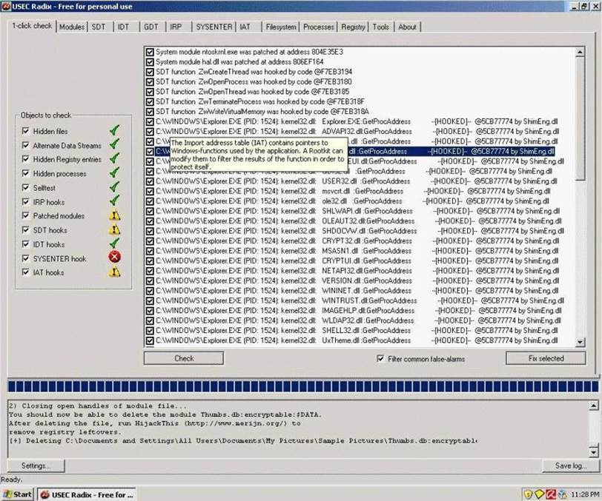
Task: Disable the Hidden processes check option
Action: click(26, 174)
